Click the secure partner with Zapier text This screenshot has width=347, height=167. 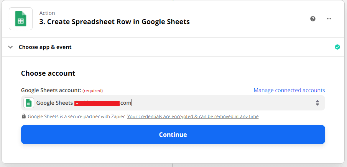(77, 116)
